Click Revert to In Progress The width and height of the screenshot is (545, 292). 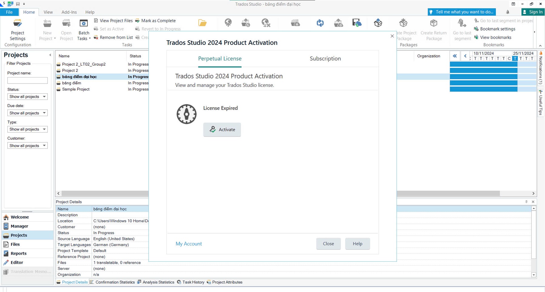(x=158, y=29)
